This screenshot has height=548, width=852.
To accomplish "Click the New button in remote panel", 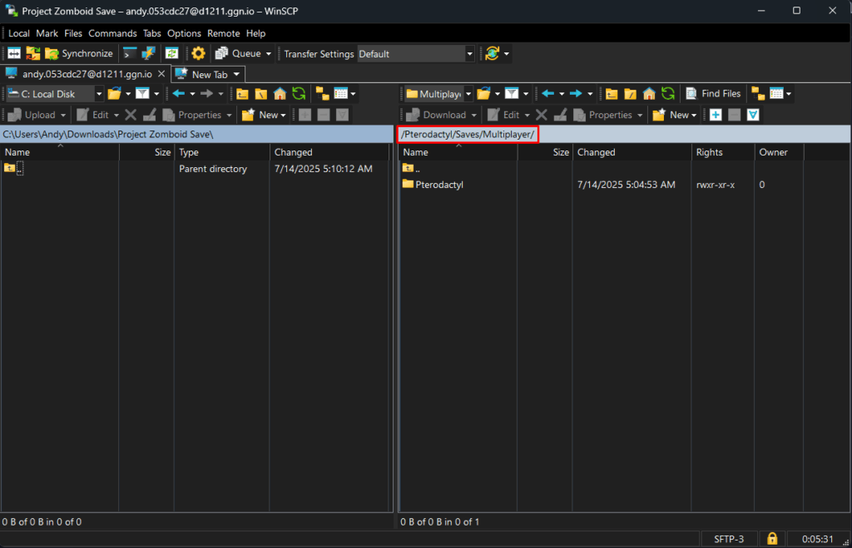I will [x=671, y=115].
